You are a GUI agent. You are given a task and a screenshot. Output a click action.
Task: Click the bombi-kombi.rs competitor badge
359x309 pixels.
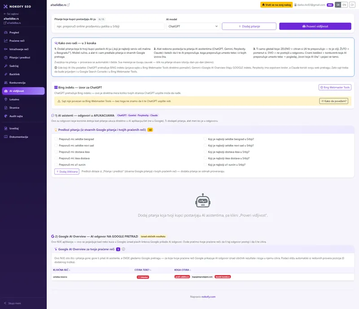223,277
